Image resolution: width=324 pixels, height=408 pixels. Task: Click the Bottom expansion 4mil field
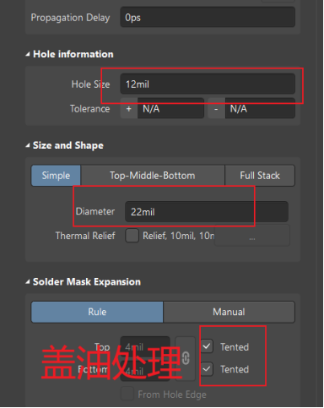tap(145, 371)
